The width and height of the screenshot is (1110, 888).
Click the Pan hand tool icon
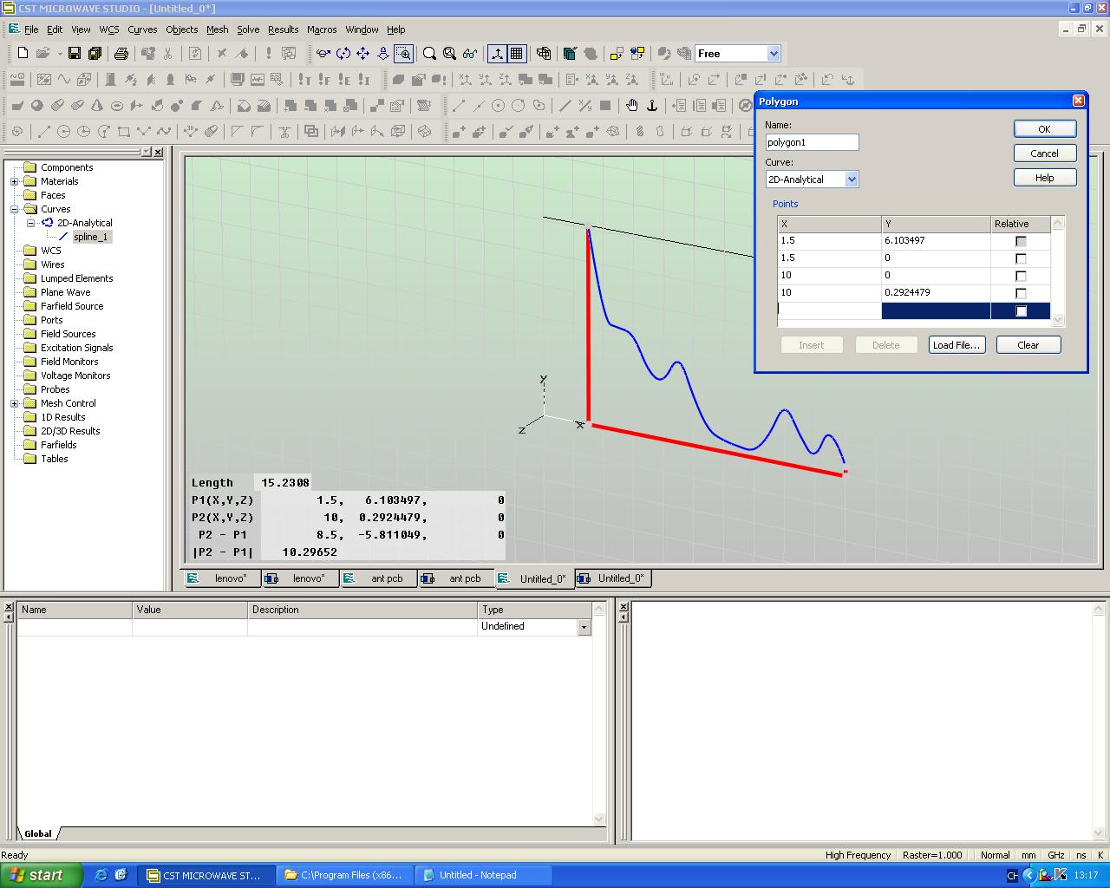pos(632,106)
